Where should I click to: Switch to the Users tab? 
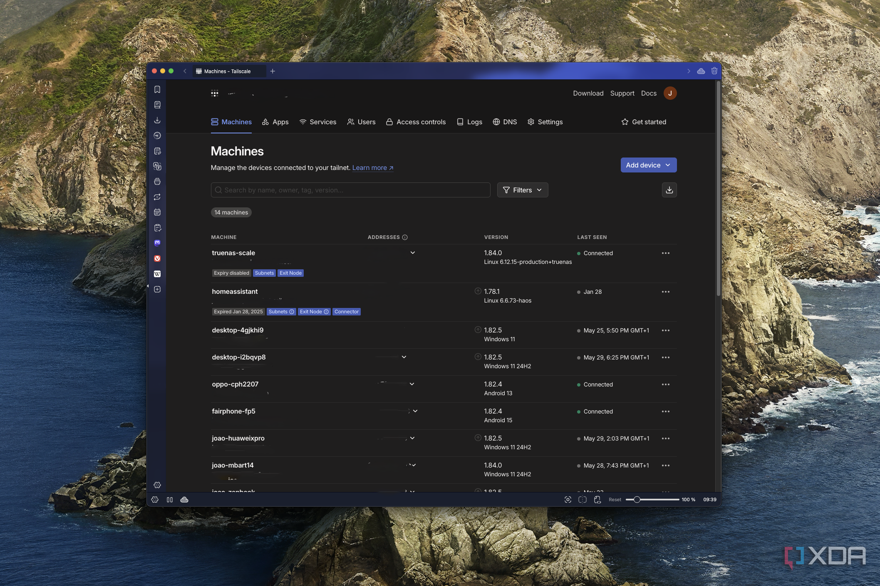pyautogui.click(x=362, y=122)
